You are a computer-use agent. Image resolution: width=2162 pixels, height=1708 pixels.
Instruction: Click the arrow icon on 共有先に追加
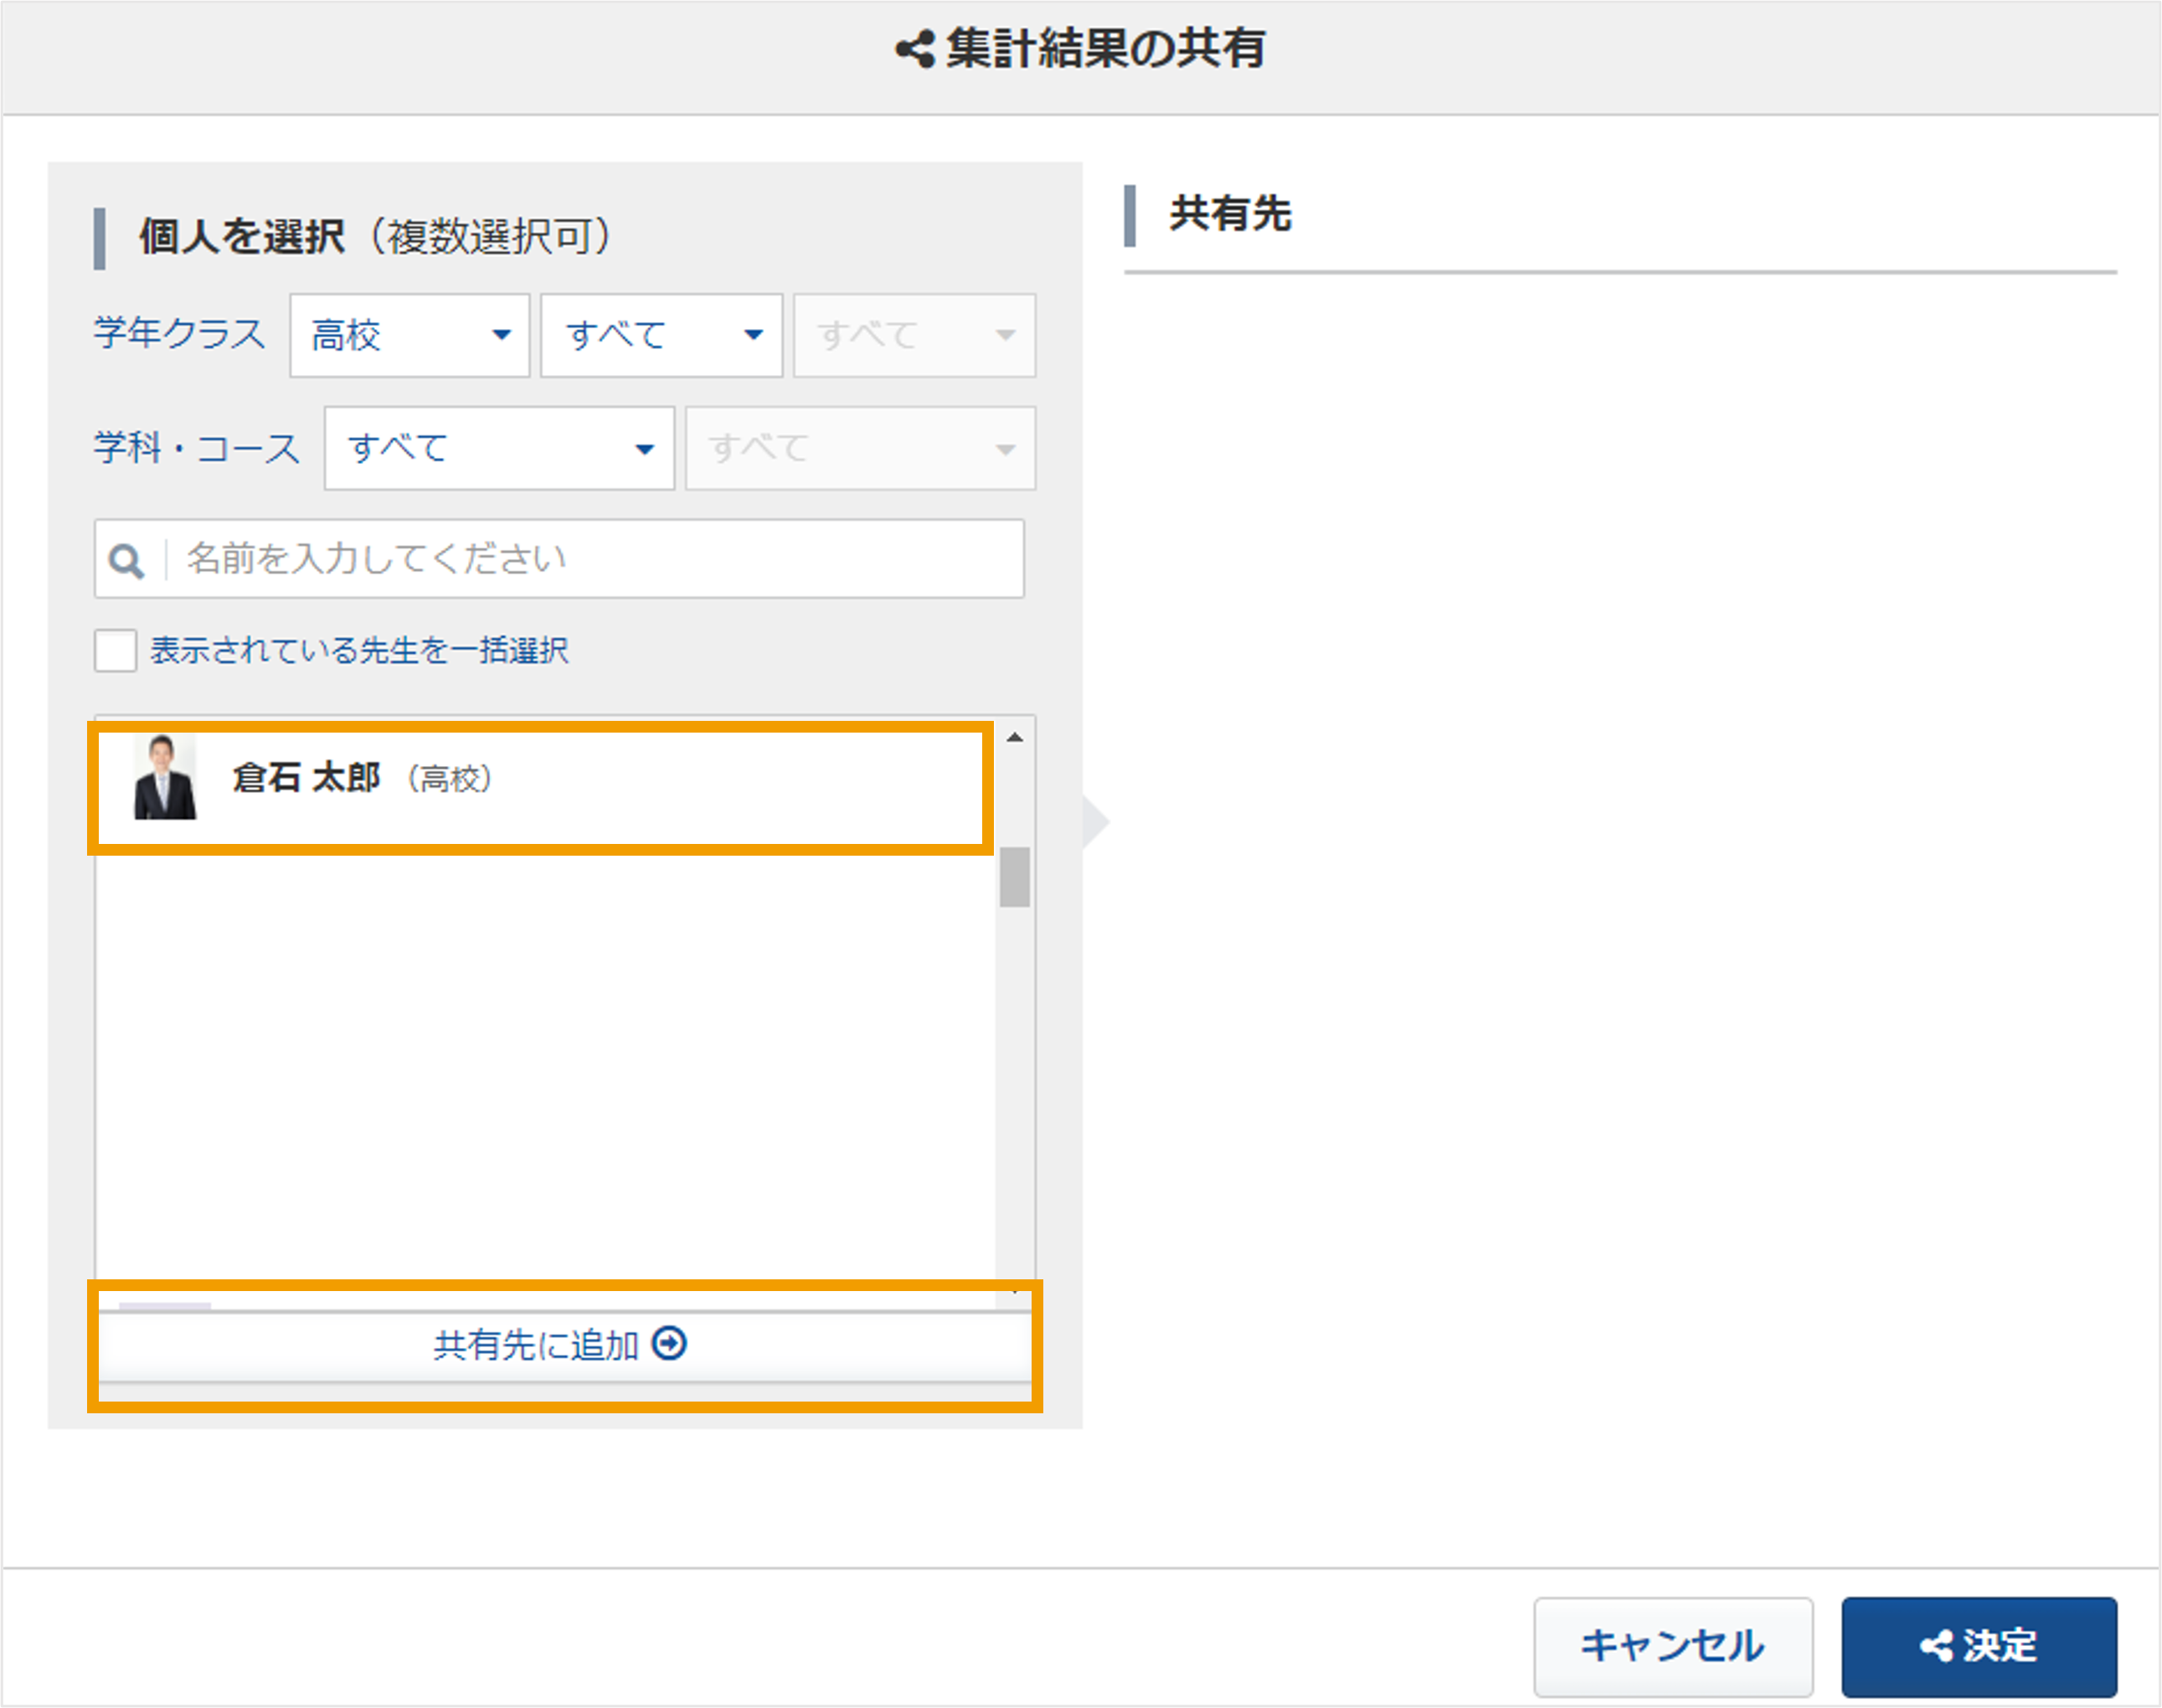coord(669,1343)
